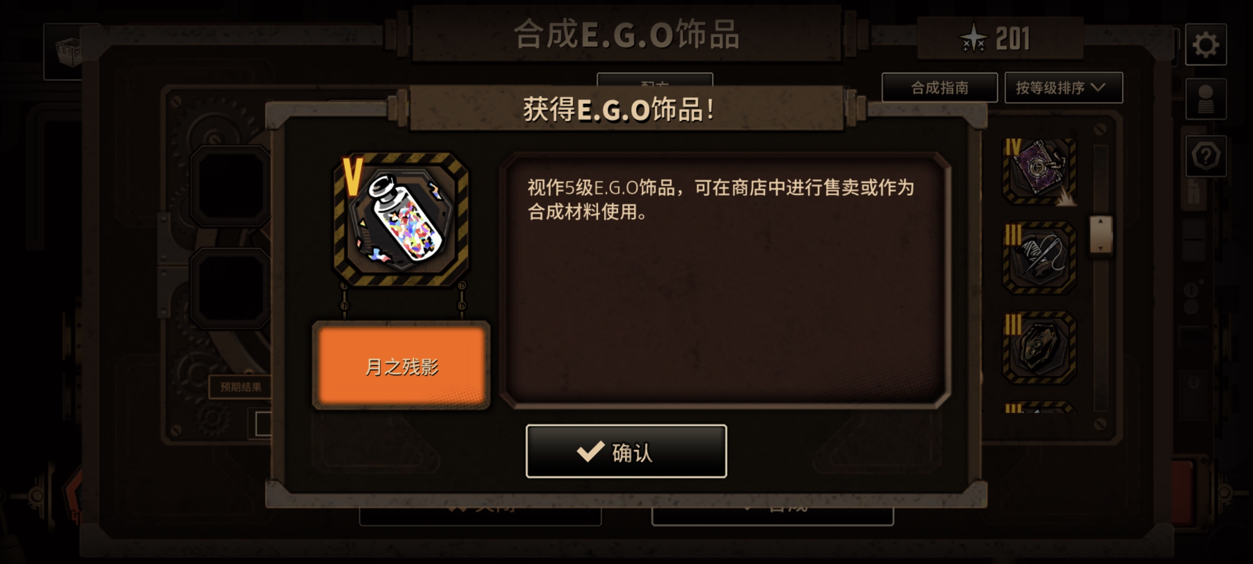Expand the 按等级排序 sort dropdown
Image resolution: width=1253 pixels, height=564 pixels.
[1063, 88]
